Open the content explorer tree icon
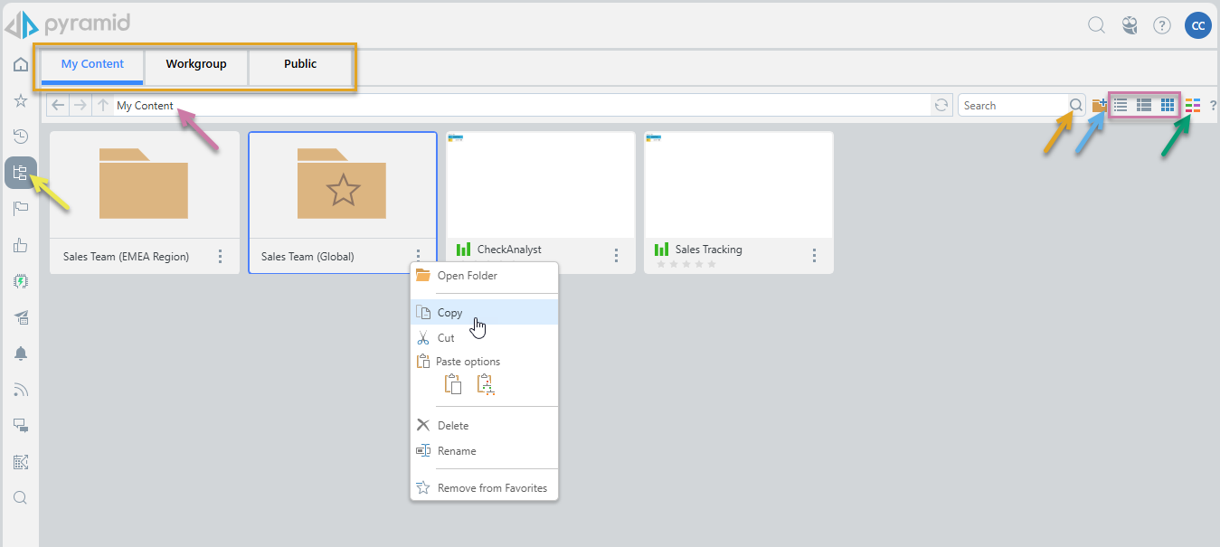The image size is (1220, 547). (20, 173)
